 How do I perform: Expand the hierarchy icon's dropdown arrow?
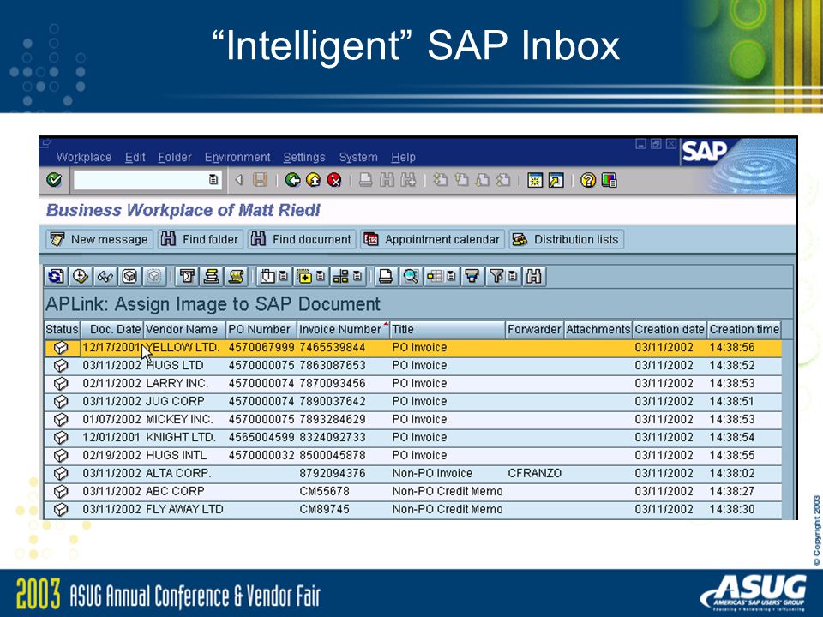pyautogui.click(x=357, y=276)
